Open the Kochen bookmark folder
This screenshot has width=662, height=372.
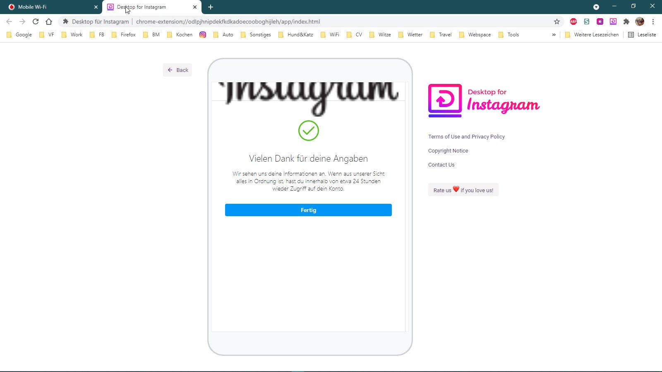180,35
